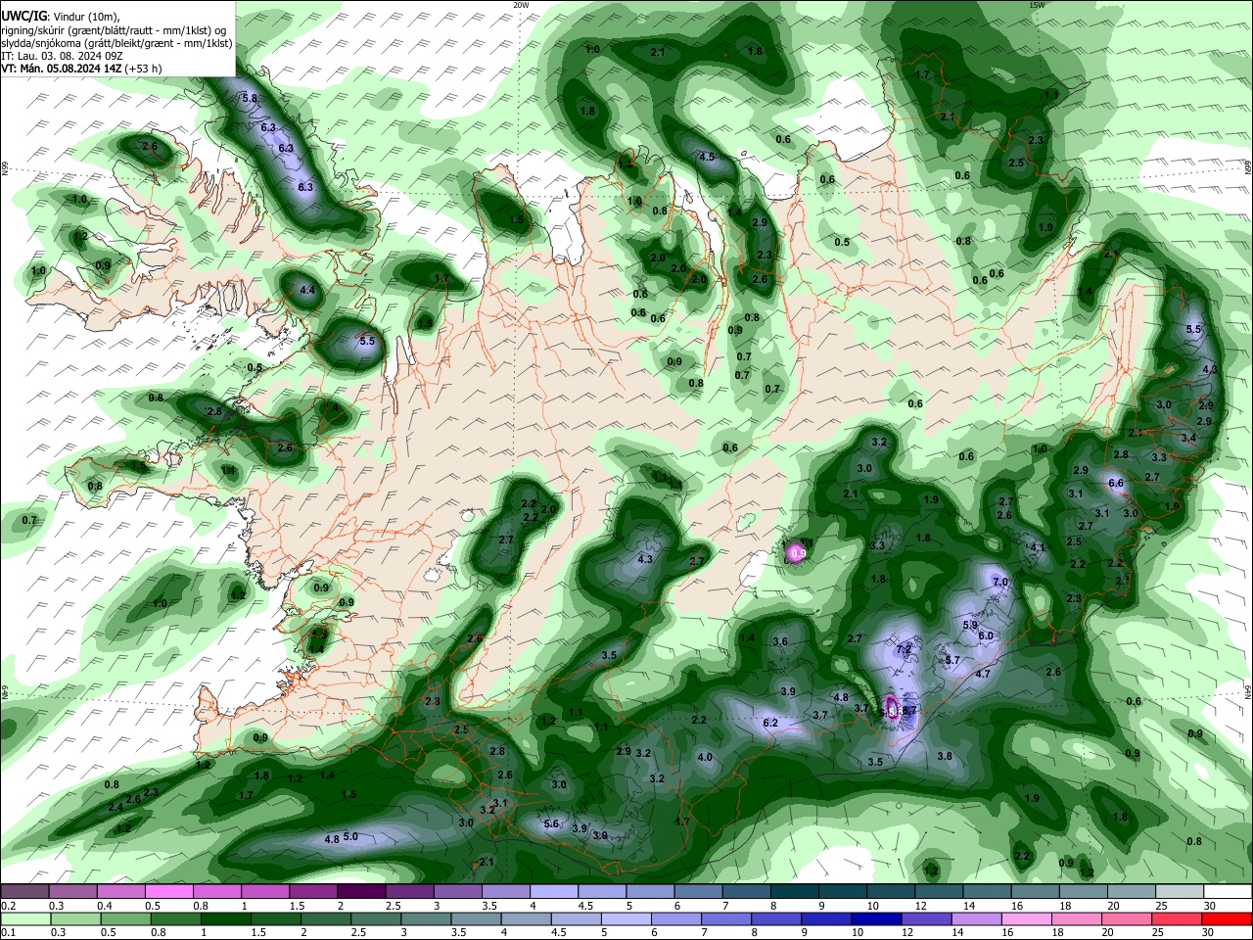Pick the dark green rain swatch labeled 1
This screenshot has height=940, width=1253.
coord(225,918)
